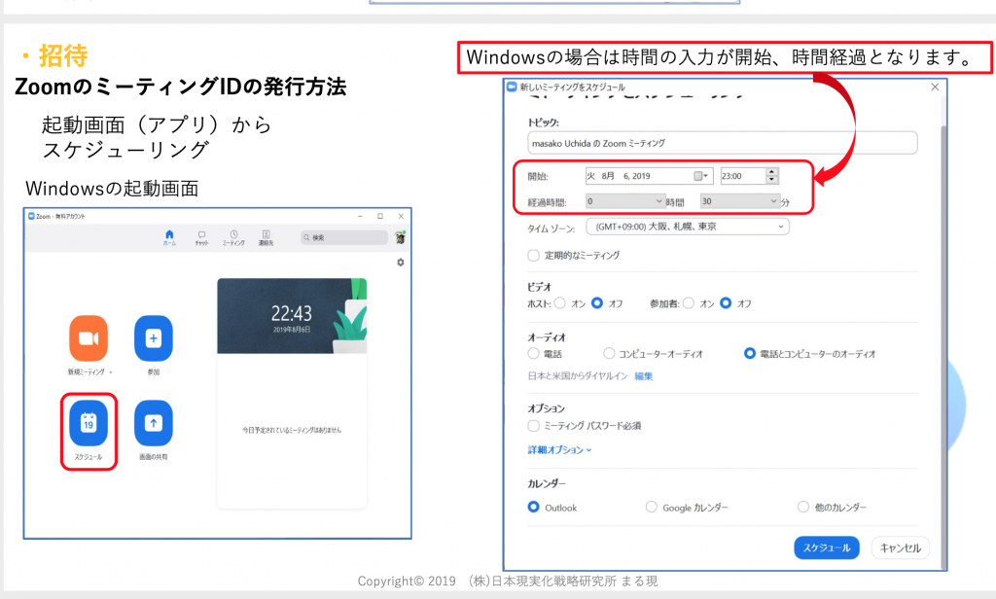
Task: Click the Share Screen (画面の共有) arrow icon
Action: [153, 423]
